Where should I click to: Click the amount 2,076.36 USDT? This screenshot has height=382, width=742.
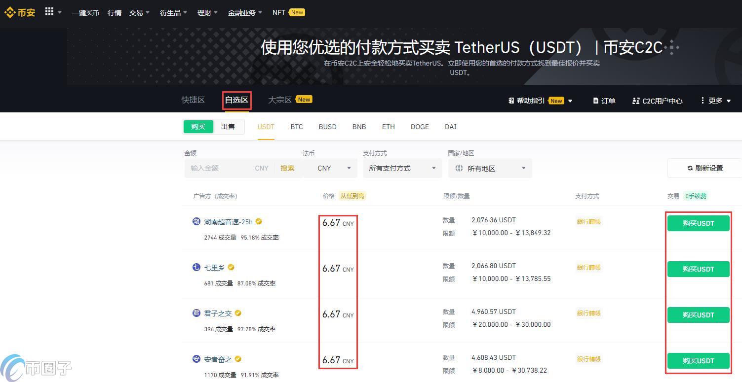[494, 220]
